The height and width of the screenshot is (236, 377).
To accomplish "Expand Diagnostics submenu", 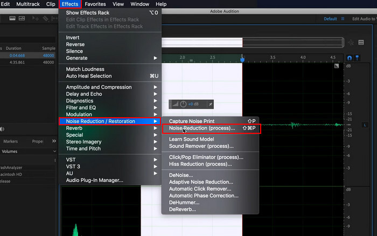I will [110, 101].
